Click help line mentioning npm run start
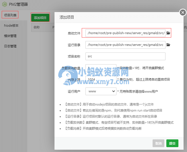The height and width of the screenshot is (152, 187). (x=113, y=110)
